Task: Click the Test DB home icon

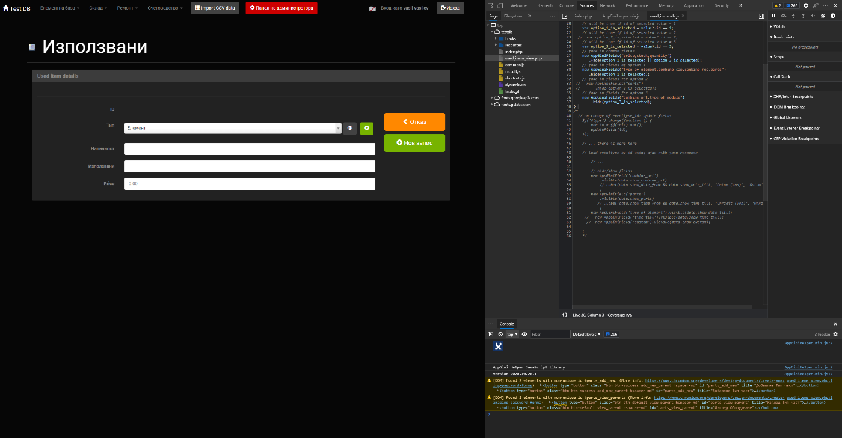Action: pyautogui.click(x=6, y=8)
